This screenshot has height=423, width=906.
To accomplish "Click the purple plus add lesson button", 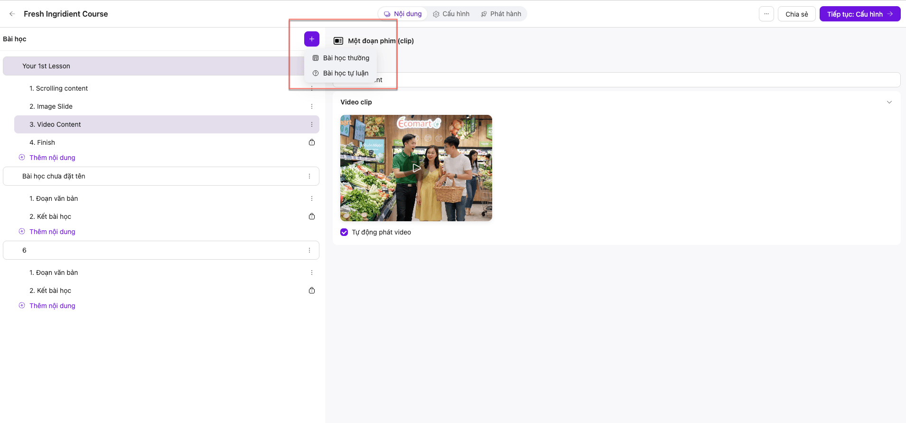I will point(312,39).
